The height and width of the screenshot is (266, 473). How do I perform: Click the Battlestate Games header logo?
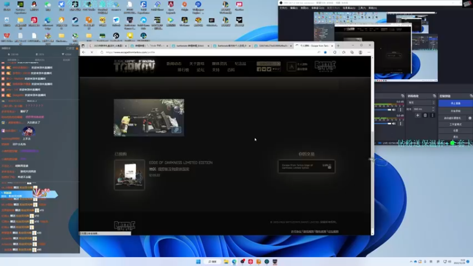pyautogui.click(x=325, y=66)
